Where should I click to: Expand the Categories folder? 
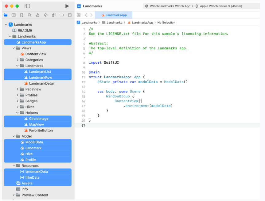[18, 60]
